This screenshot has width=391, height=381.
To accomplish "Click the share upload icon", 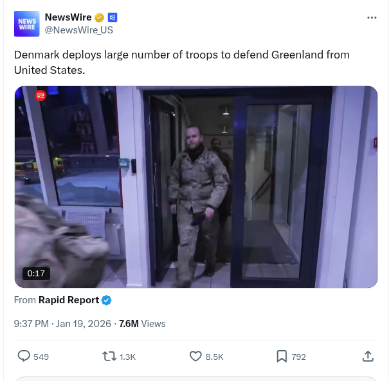I will click(x=368, y=356).
